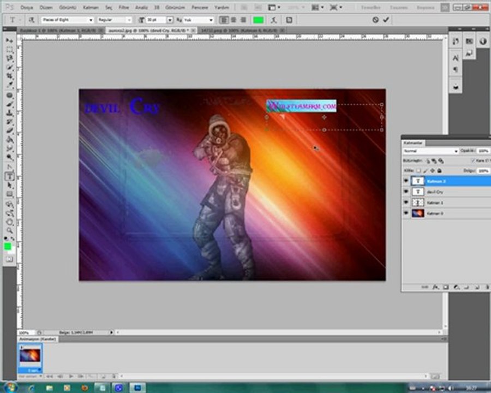Select the Blur tool

[9, 147]
